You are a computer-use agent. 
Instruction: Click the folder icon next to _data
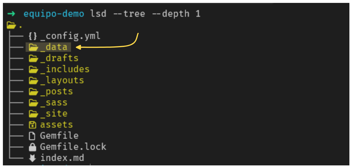34,47
